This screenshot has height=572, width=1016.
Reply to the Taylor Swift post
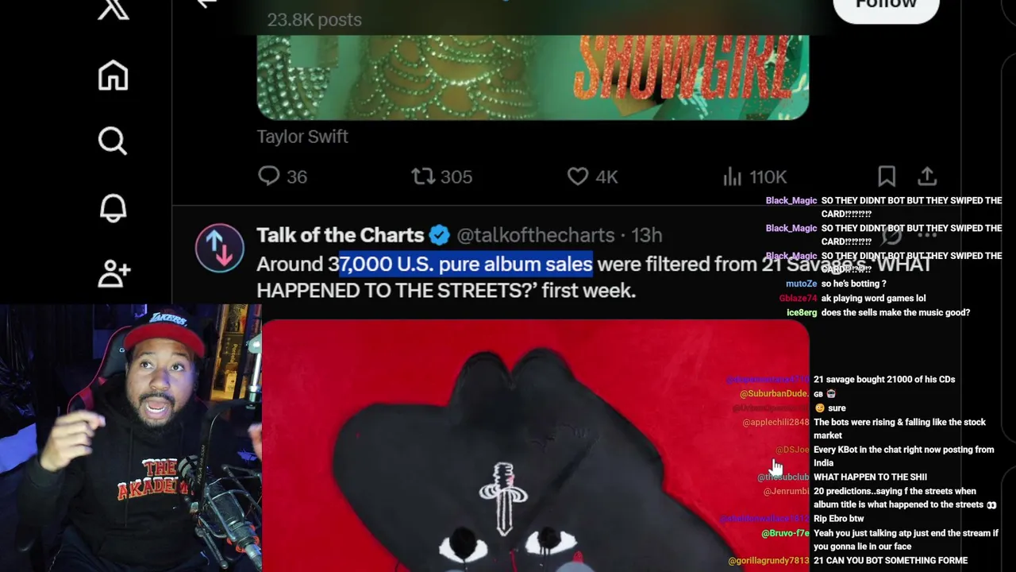pos(283,176)
